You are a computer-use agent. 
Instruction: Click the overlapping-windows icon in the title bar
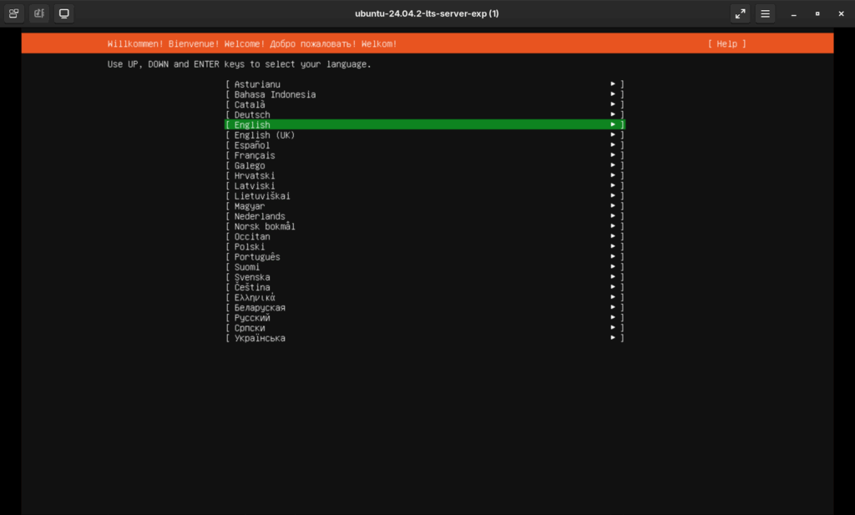pyautogui.click(x=13, y=13)
